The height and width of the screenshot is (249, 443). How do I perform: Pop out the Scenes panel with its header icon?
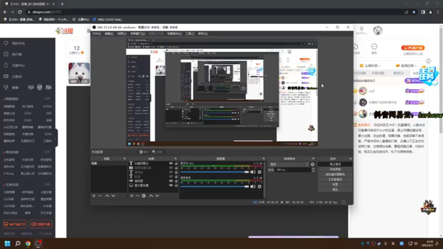[125, 159]
